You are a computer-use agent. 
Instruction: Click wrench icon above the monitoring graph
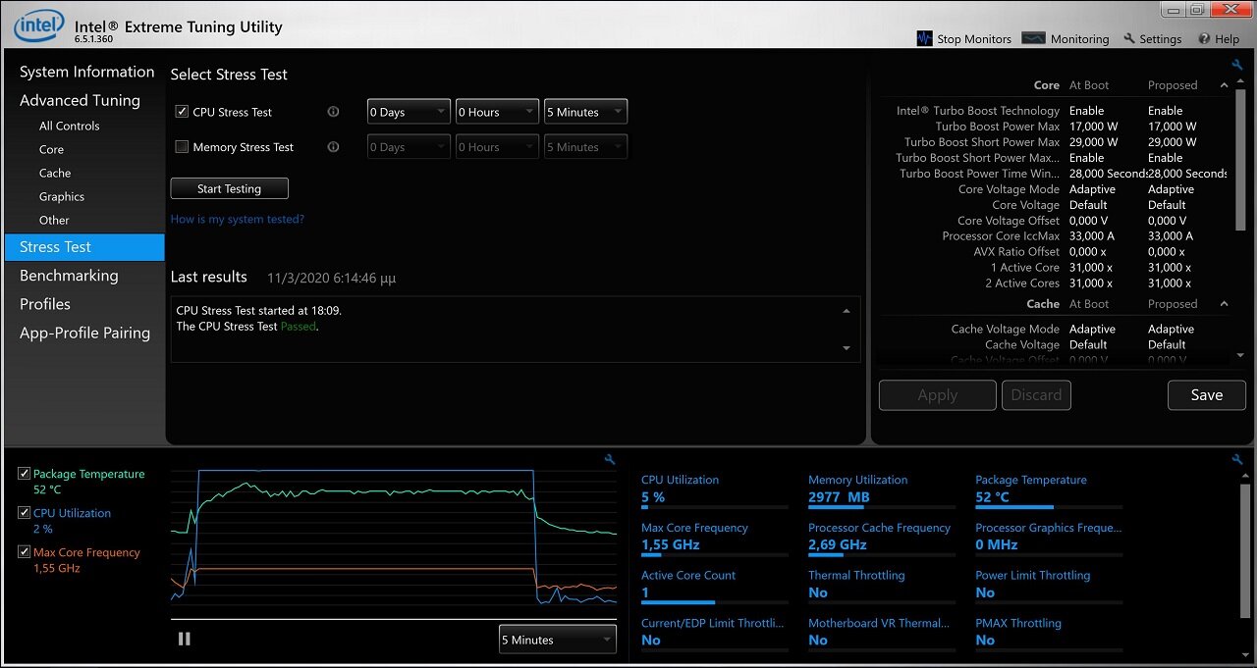(610, 459)
